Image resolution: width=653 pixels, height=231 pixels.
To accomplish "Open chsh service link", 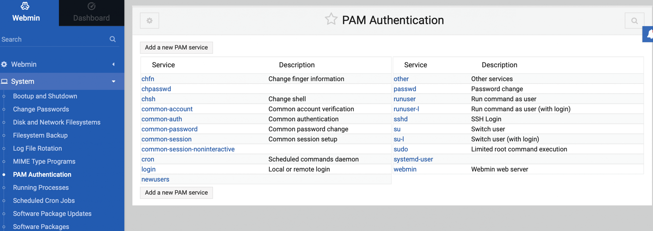I will 148,99.
